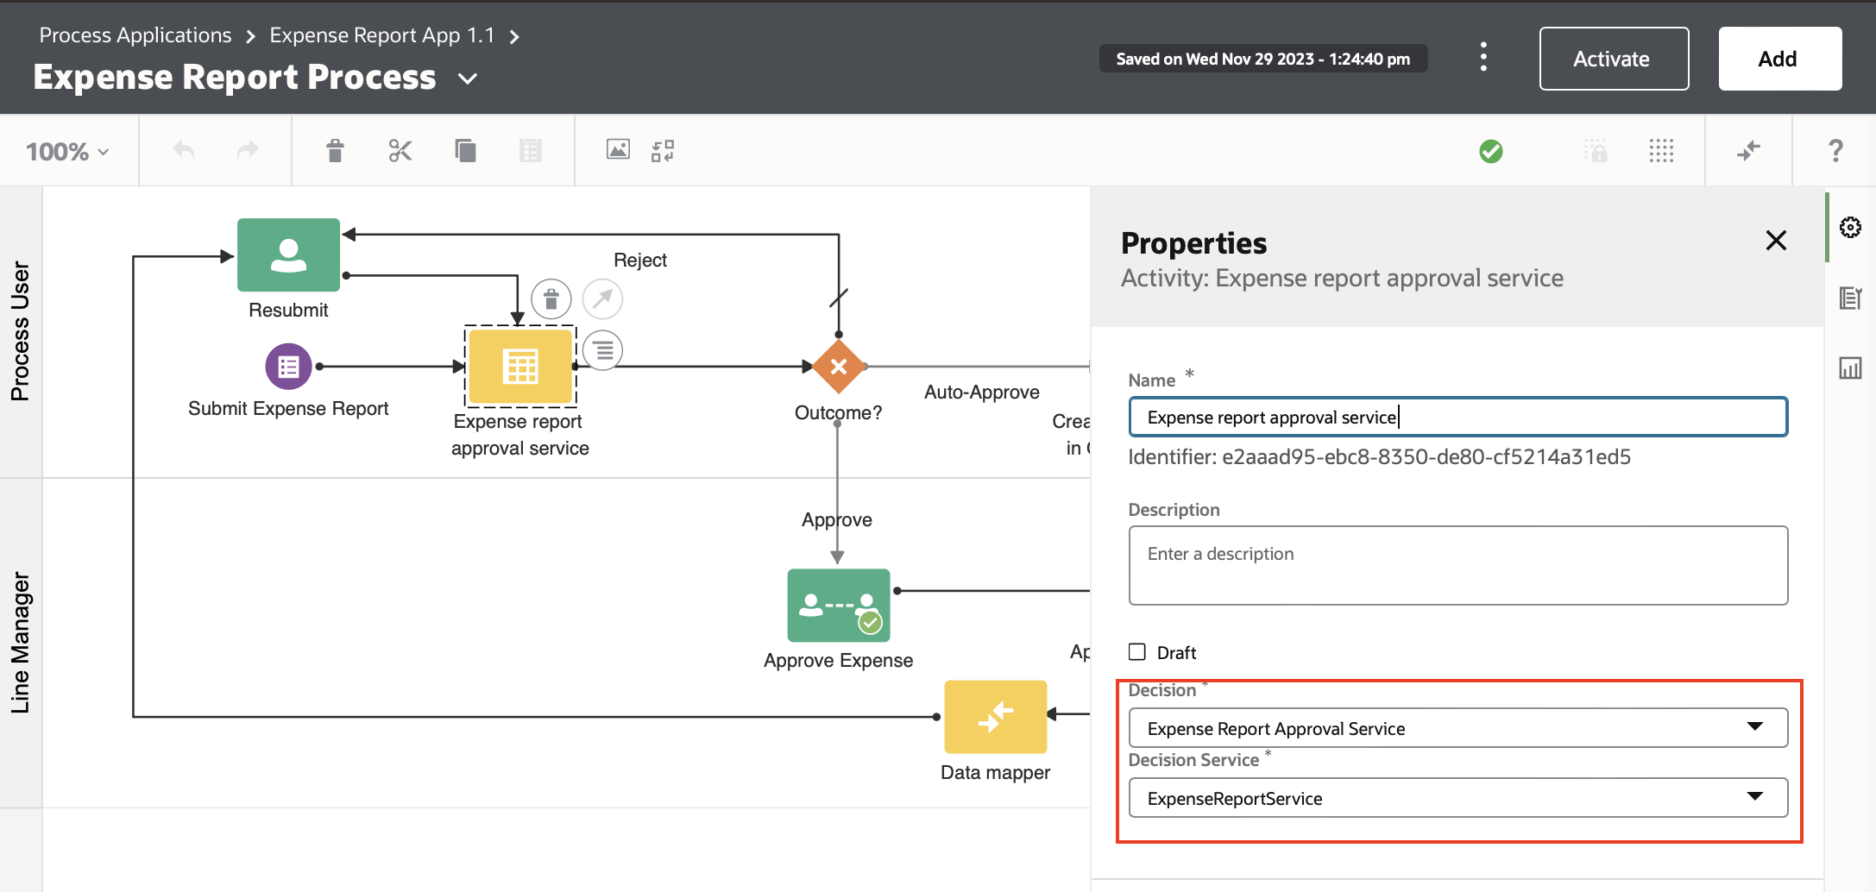Open the documentation icon on the right sidebar
Image resolution: width=1876 pixels, height=892 pixels.
click(x=1851, y=298)
